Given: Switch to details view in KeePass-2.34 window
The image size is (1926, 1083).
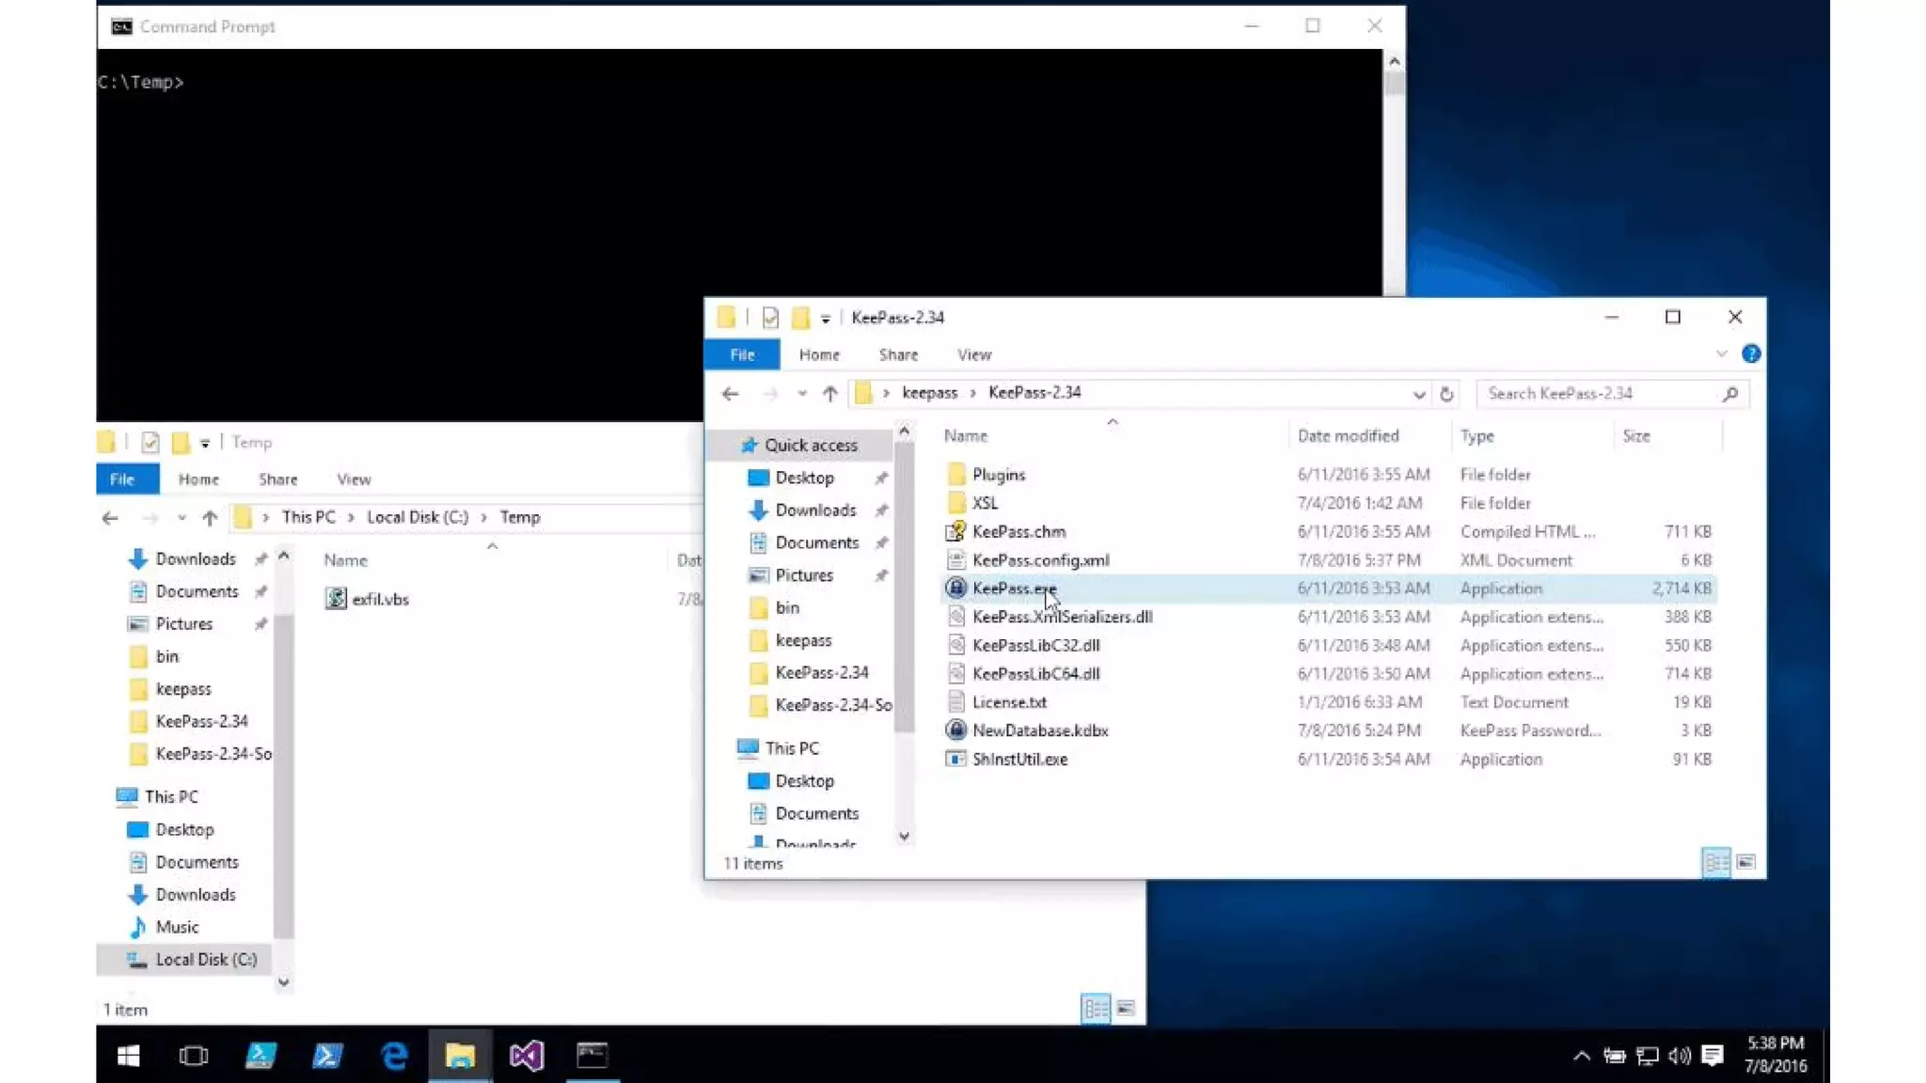Looking at the screenshot, I should click(x=1715, y=862).
